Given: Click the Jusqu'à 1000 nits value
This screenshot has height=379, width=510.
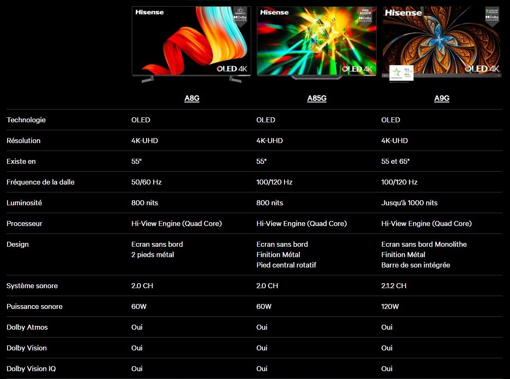Looking at the screenshot, I should click(409, 203).
